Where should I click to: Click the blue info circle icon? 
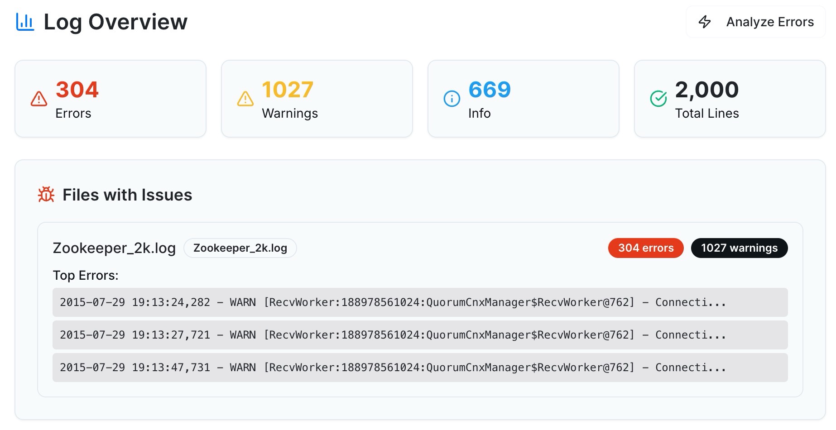pyautogui.click(x=451, y=98)
